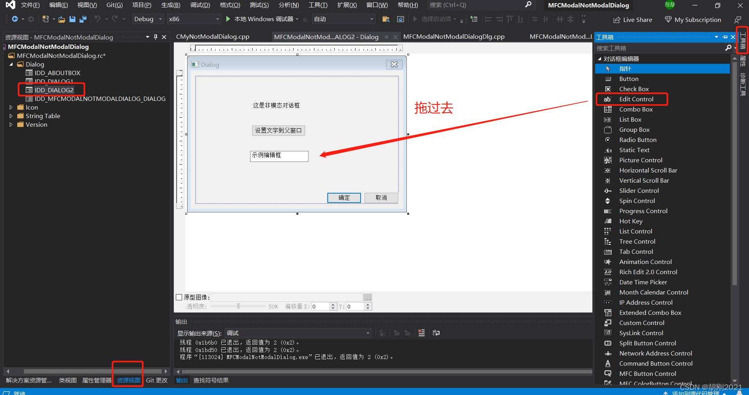Select the Button control in the Toolbox
Screen dimensions: 749x395
coord(628,79)
